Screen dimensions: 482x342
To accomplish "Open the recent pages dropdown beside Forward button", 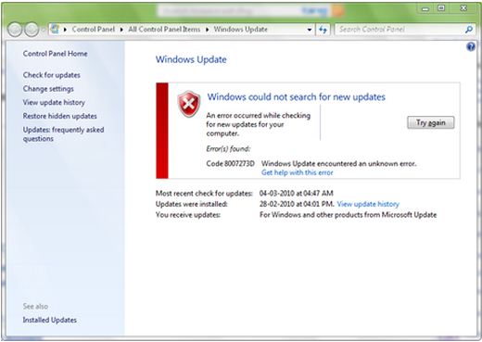I will coord(43,30).
